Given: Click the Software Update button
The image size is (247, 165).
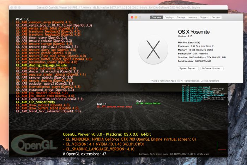Looking at the screenshot, I should tap(212, 69).
